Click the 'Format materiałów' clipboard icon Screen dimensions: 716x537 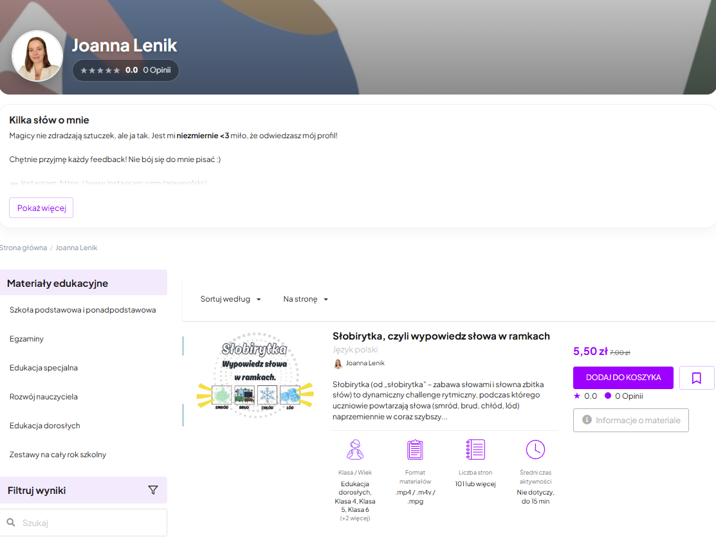pyautogui.click(x=415, y=450)
